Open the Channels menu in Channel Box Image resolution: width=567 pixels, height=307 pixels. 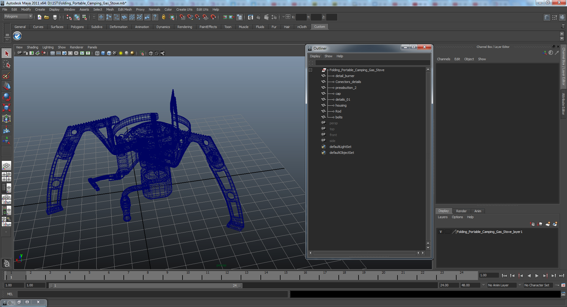pos(444,59)
